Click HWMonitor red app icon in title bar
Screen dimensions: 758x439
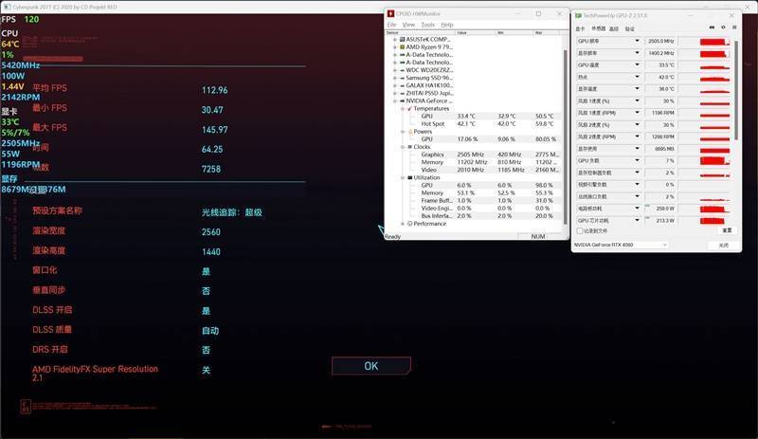pos(390,13)
